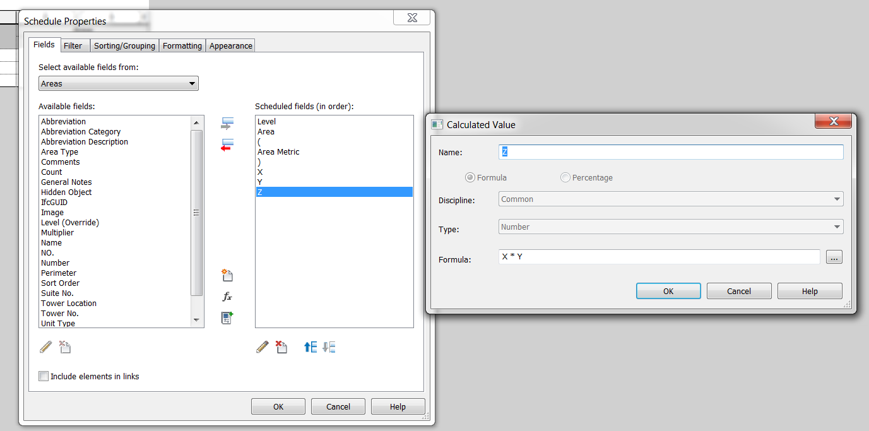
Task: Select Perimeter in Available fields
Action: pos(59,273)
